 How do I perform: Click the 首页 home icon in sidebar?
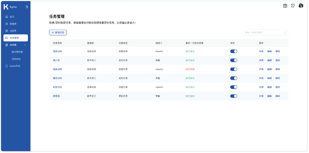coord(7,17)
